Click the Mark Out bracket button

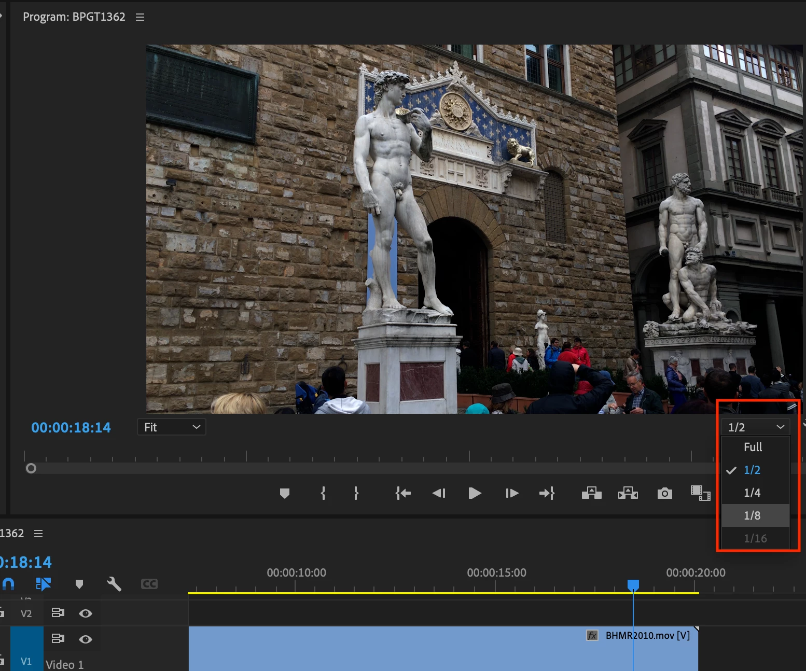click(356, 493)
